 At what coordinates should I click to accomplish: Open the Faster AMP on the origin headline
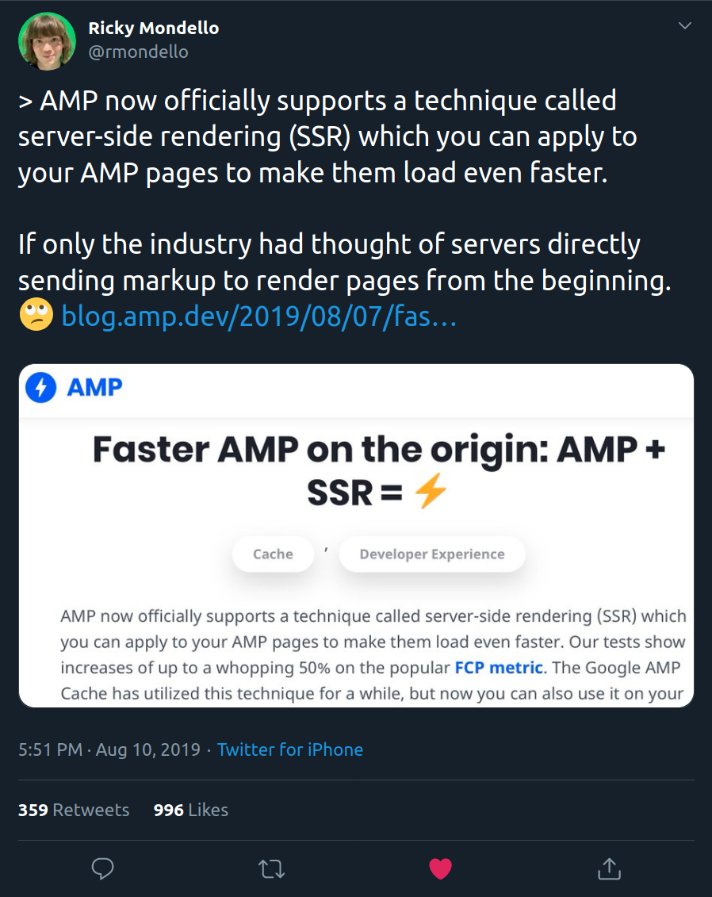pos(378,470)
